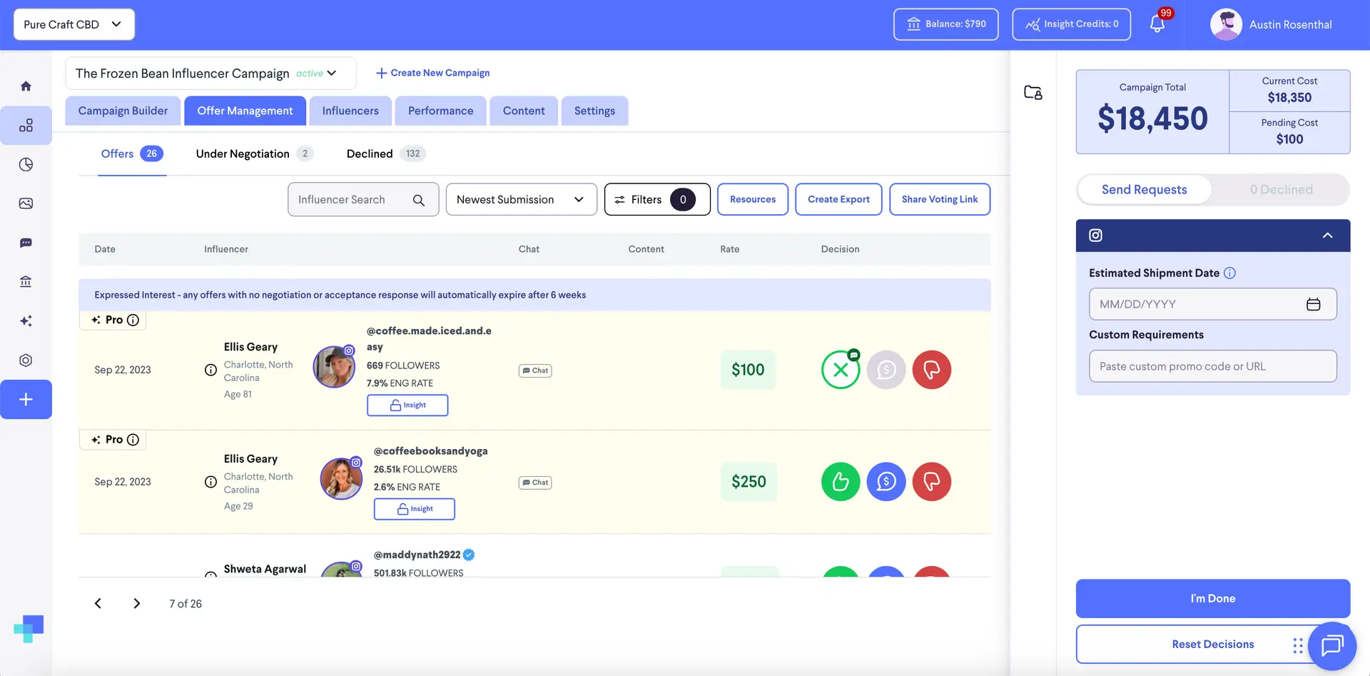
Task: Click the Estimated Shipment Date field
Action: pyautogui.click(x=1212, y=303)
